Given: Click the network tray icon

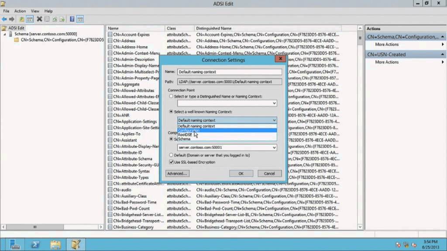Looking at the screenshot, I should 406,245.
